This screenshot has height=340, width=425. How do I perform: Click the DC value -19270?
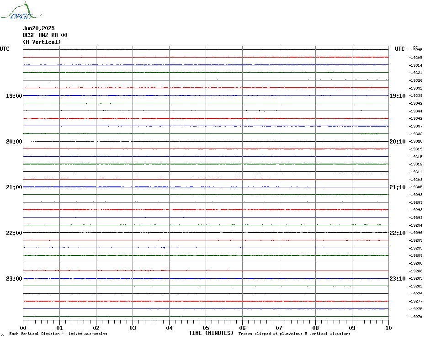[415, 317]
